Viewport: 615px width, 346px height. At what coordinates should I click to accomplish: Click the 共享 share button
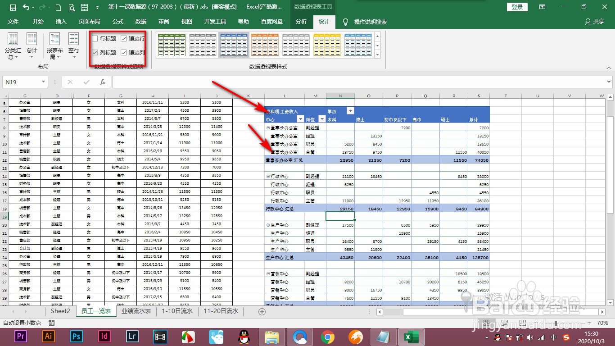[x=594, y=22]
